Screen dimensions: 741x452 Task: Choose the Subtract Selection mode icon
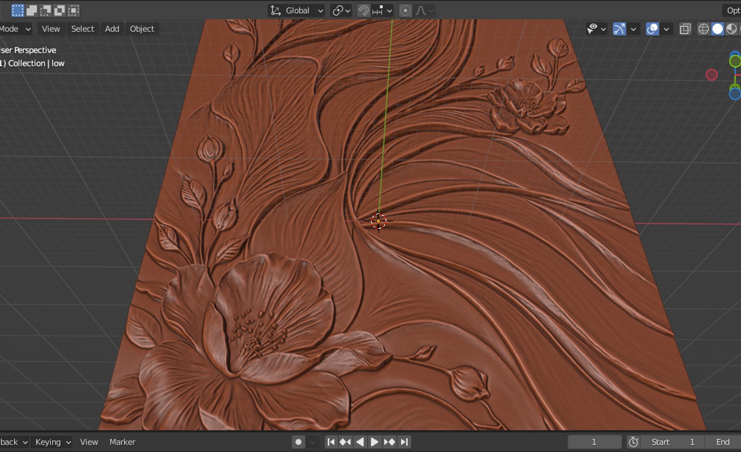(46, 10)
